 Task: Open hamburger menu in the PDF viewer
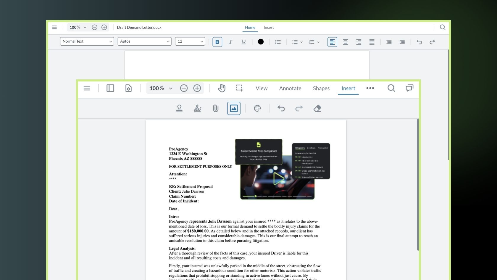87,88
